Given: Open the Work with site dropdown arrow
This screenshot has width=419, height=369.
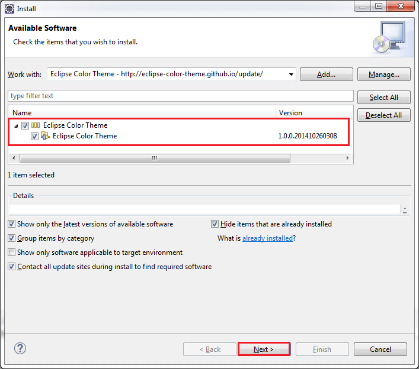Looking at the screenshot, I should [291, 75].
